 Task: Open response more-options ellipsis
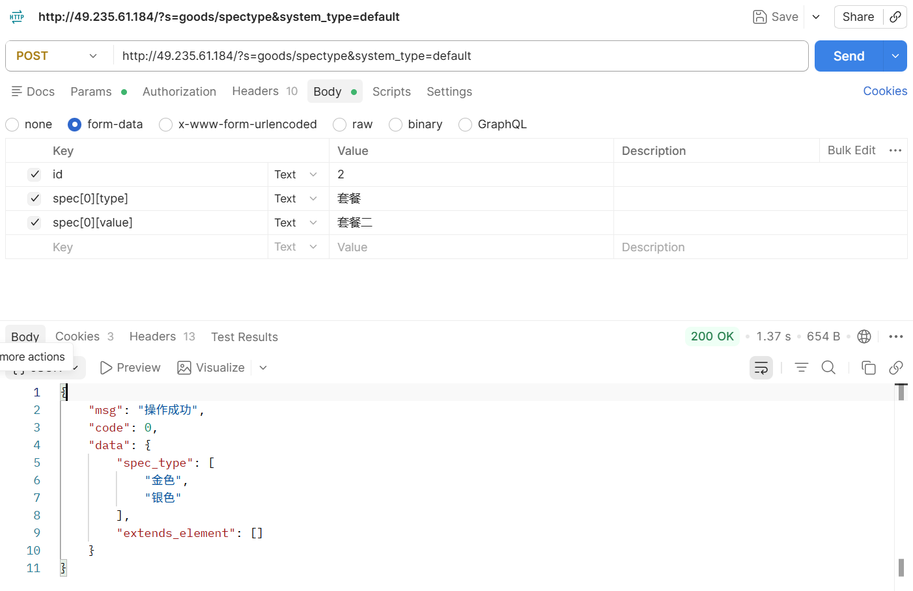pos(896,337)
